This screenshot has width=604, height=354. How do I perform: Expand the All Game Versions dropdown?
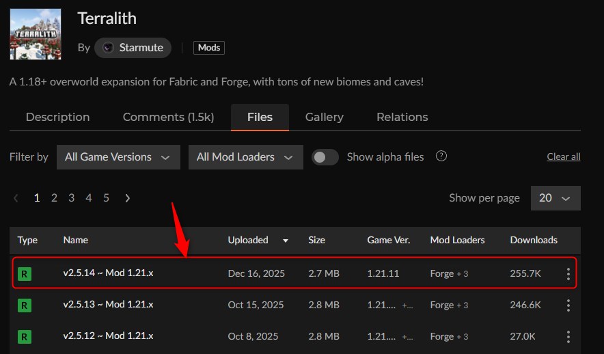pos(118,156)
